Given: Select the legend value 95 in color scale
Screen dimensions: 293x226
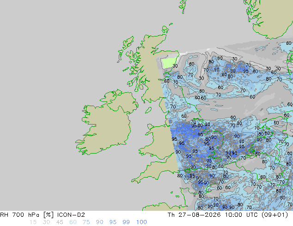Looking at the screenshot, I should [x=113, y=222].
